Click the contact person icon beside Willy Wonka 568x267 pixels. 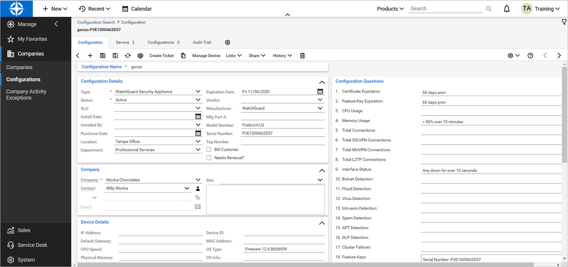click(x=198, y=188)
